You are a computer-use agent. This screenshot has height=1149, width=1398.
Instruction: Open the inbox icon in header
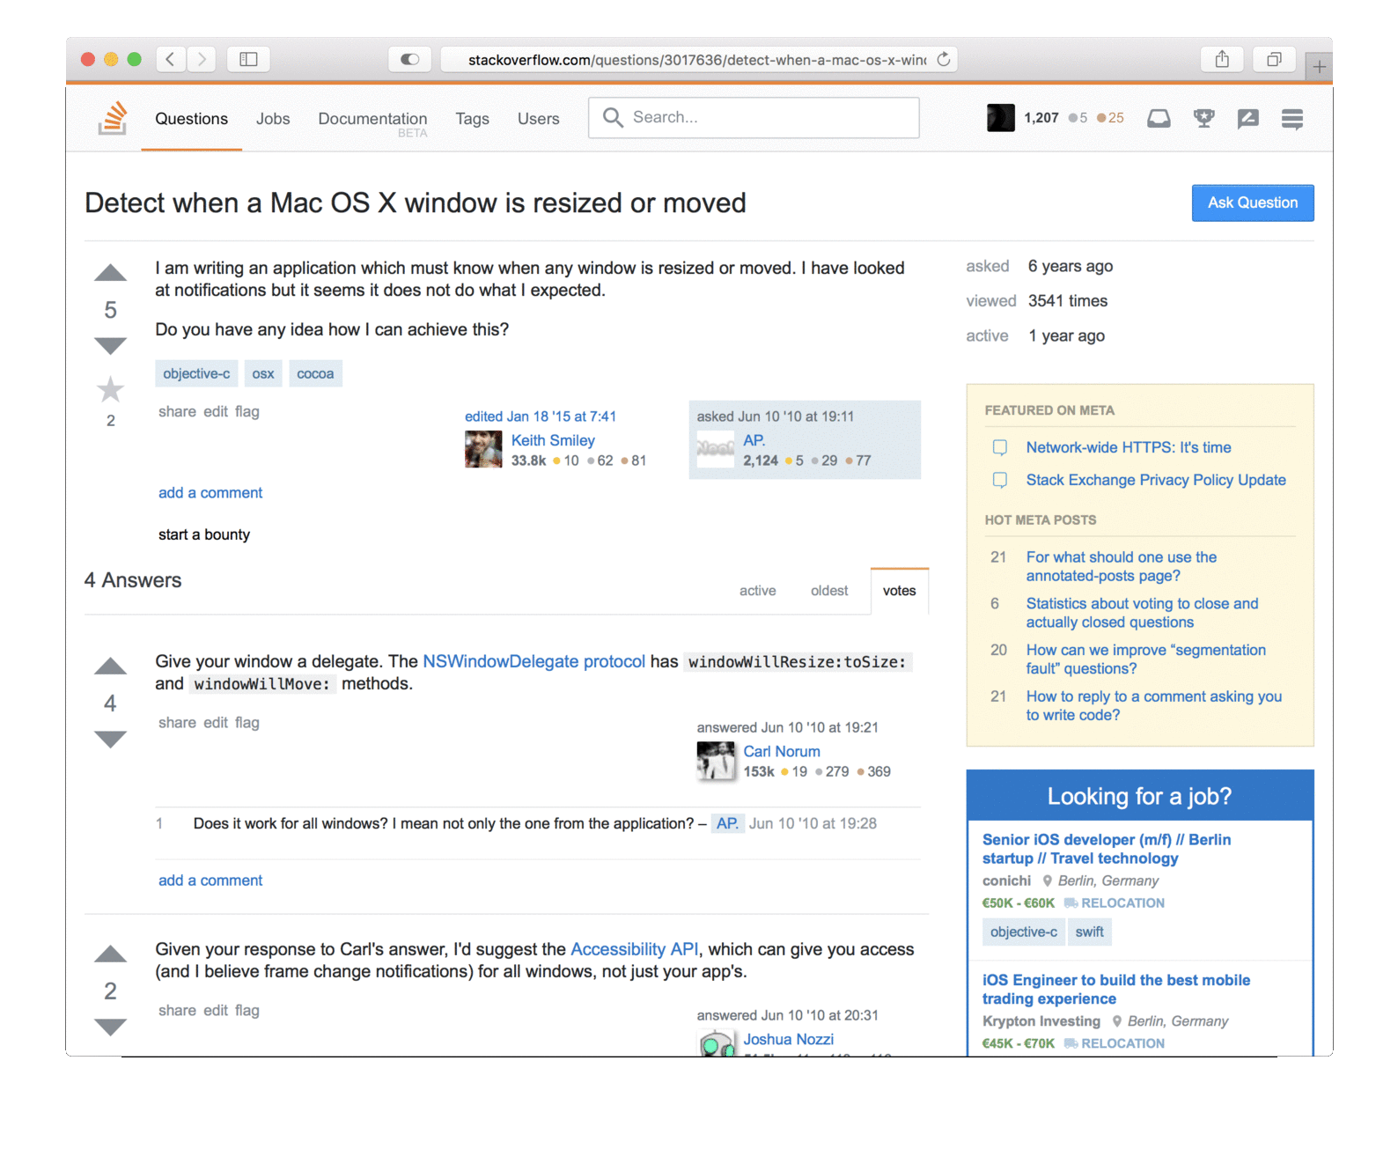pos(1159,118)
